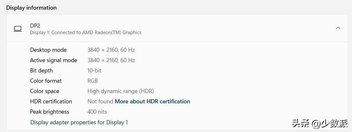Click the AMD Radeon Graphics connection subtitle
Image resolution: width=352 pixels, height=132 pixels.
[85, 33]
